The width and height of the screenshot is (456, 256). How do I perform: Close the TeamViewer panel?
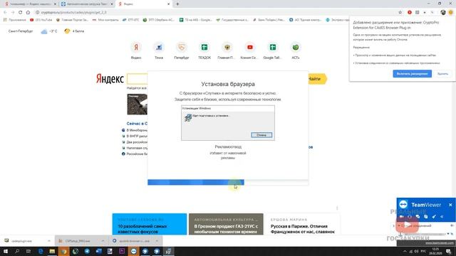[450, 205]
